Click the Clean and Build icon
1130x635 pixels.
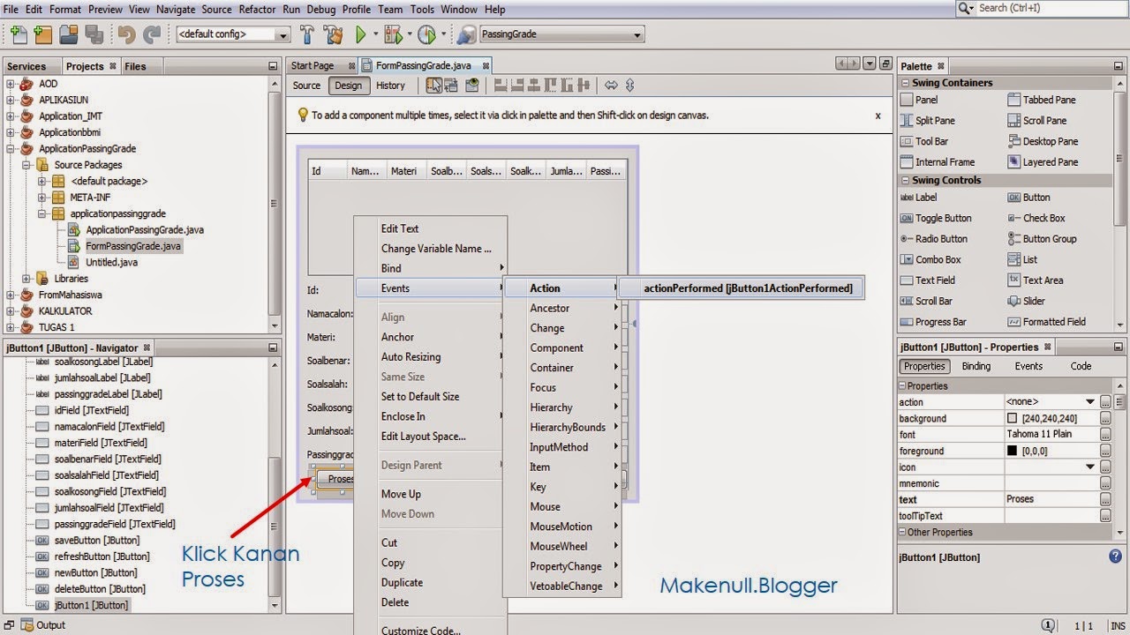click(x=334, y=34)
